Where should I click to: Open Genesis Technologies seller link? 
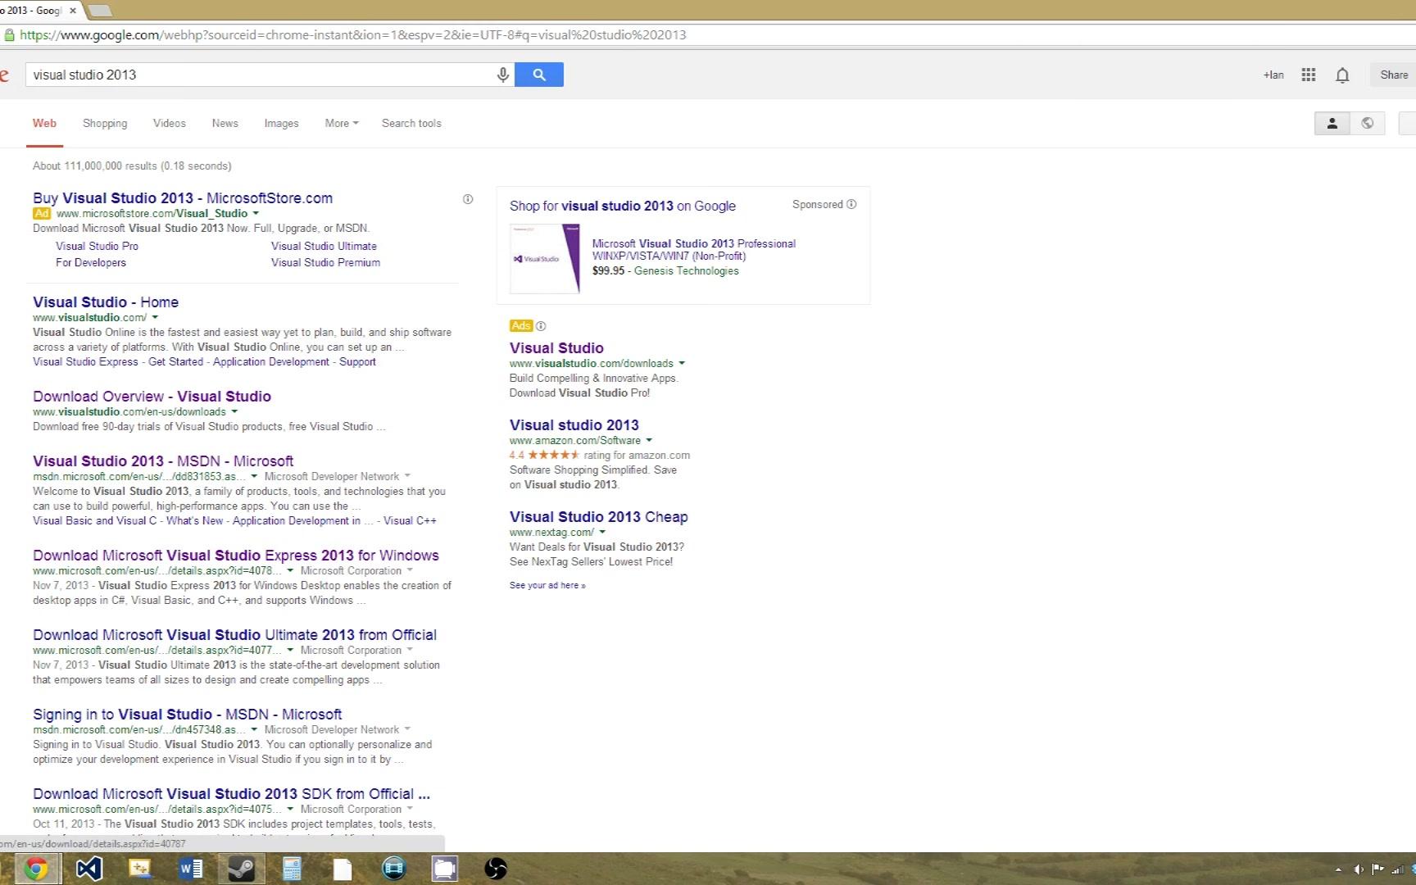pyautogui.click(x=686, y=270)
